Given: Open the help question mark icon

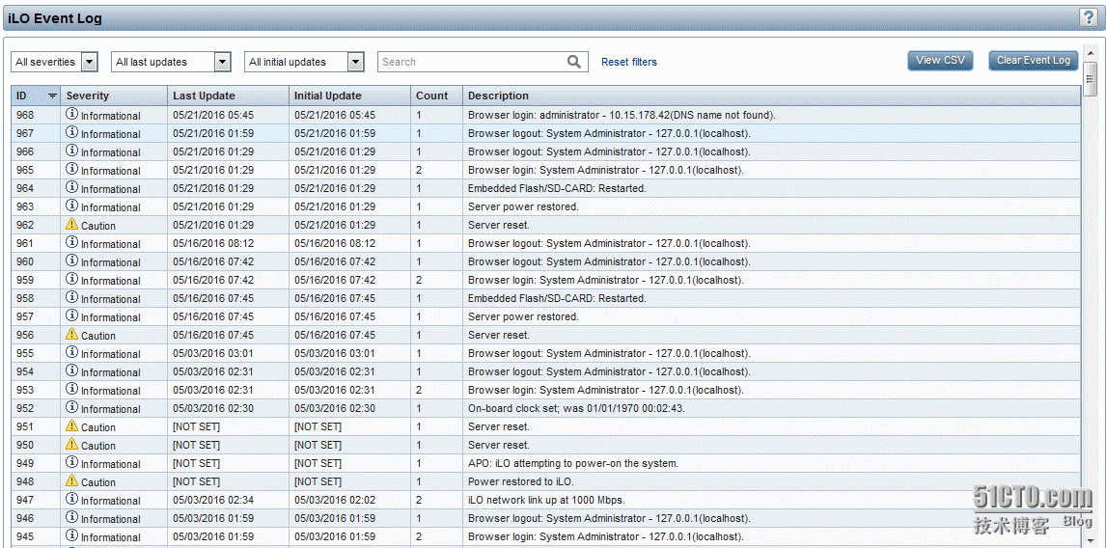Looking at the screenshot, I should 1089,18.
